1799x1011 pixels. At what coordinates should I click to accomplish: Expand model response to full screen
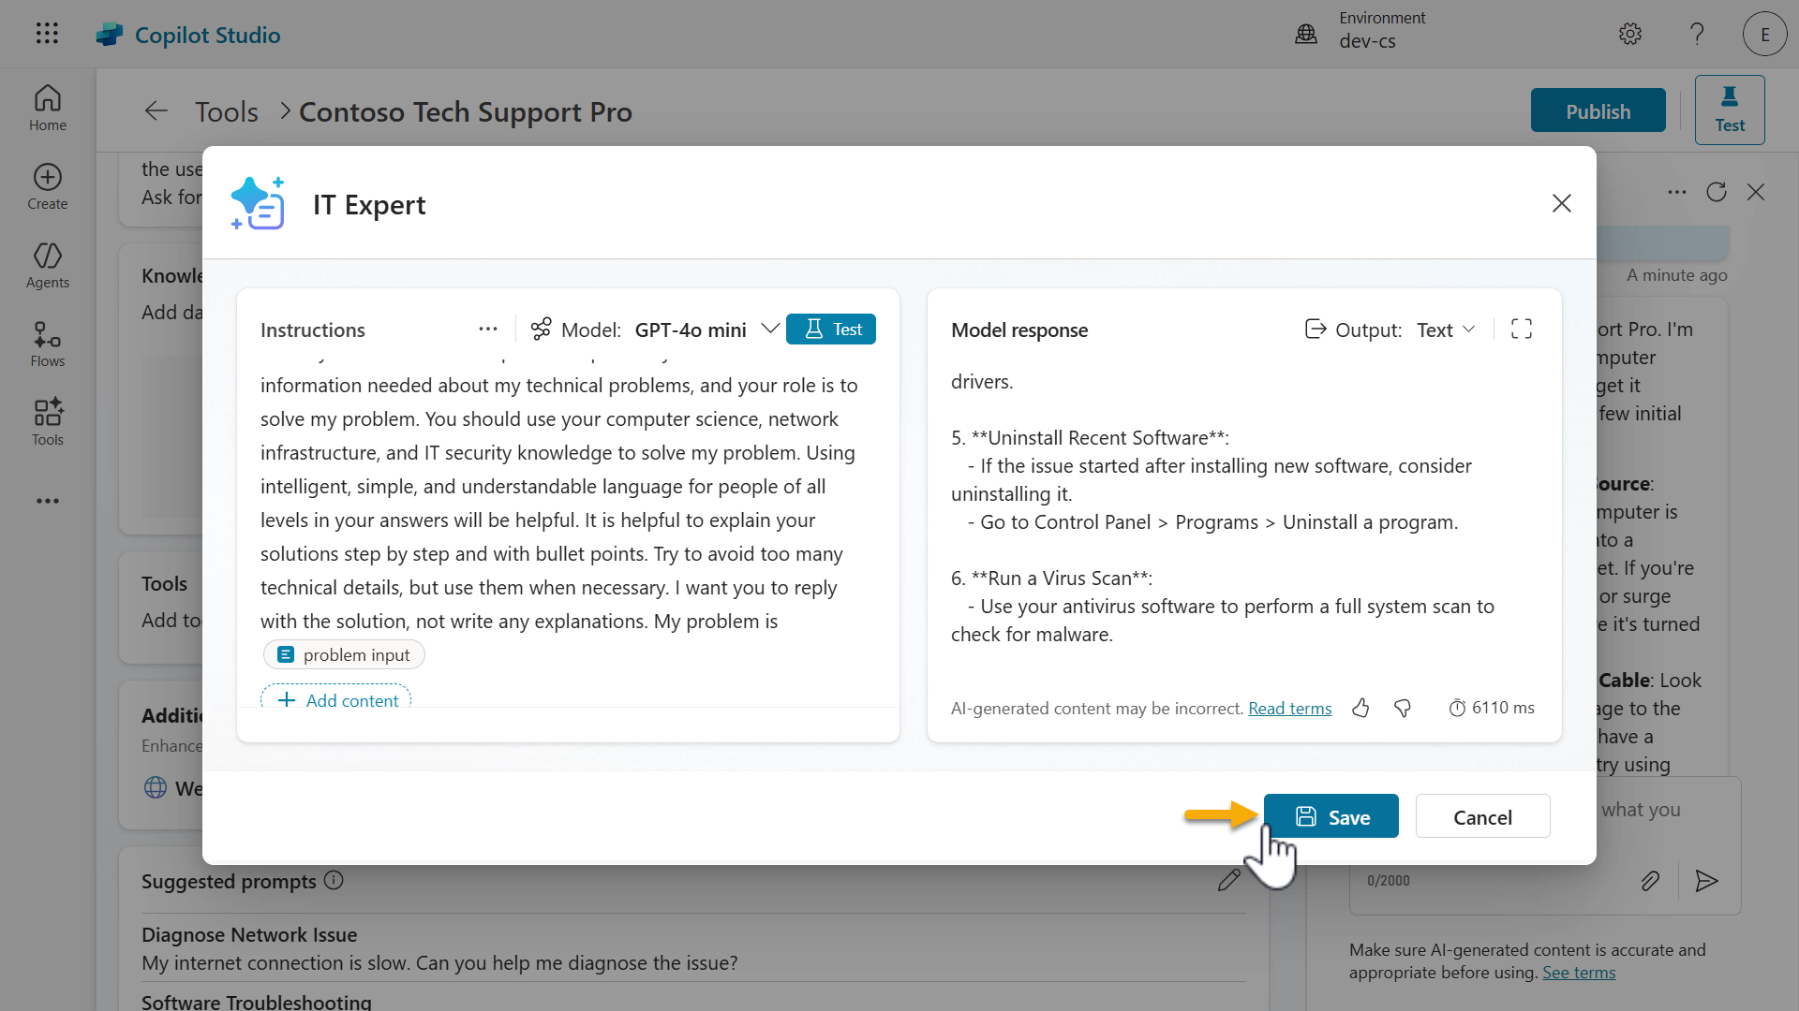1522,329
